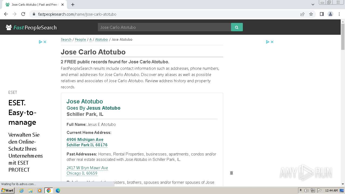Screen dimensions: 345x194
Task: Click the Jesus Atotubo alias text
Action: point(103,108)
